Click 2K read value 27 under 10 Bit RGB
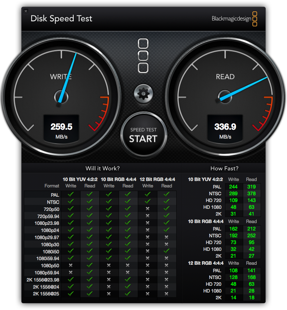 pyautogui.click(x=251, y=256)
